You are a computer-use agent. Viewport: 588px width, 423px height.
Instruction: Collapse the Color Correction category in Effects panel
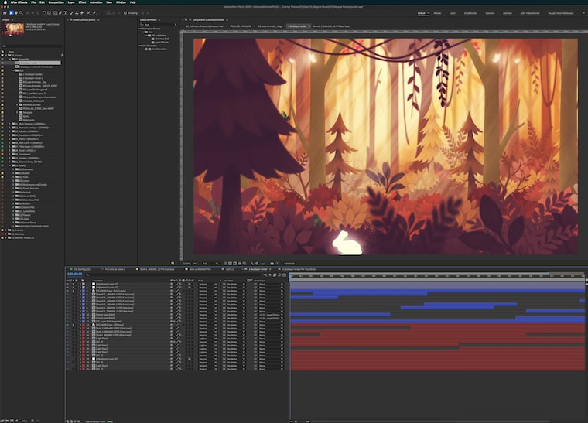[x=140, y=46]
